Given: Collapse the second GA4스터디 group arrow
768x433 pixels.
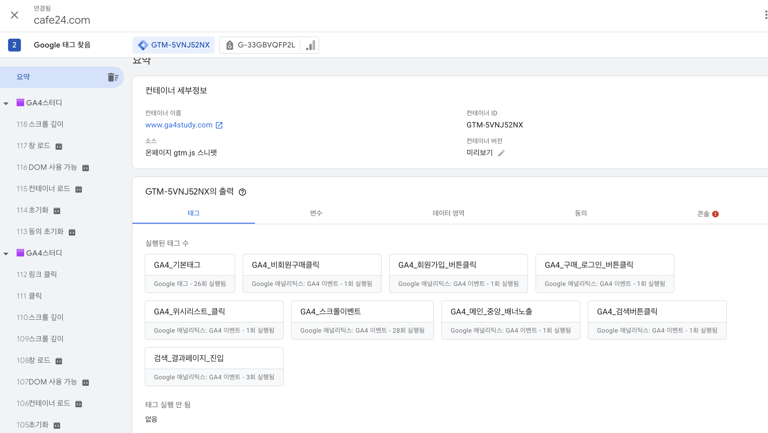Looking at the screenshot, I should click(x=6, y=254).
